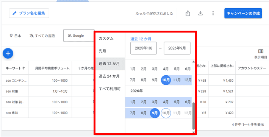Image resolution: width=269 pixels, height=137 pixels.
Task: Click the seo 意味 keyword row
Action: tap(12, 113)
